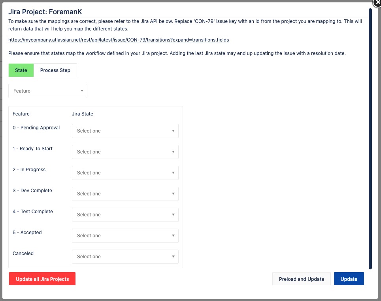The image size is (381, 301).
Task: Close the Jira Project dialog
Action: pyautogui.click(x=377, y=2)
